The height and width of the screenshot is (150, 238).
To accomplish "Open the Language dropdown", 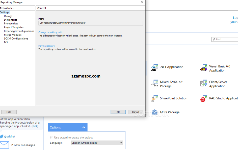I will 97,143.
